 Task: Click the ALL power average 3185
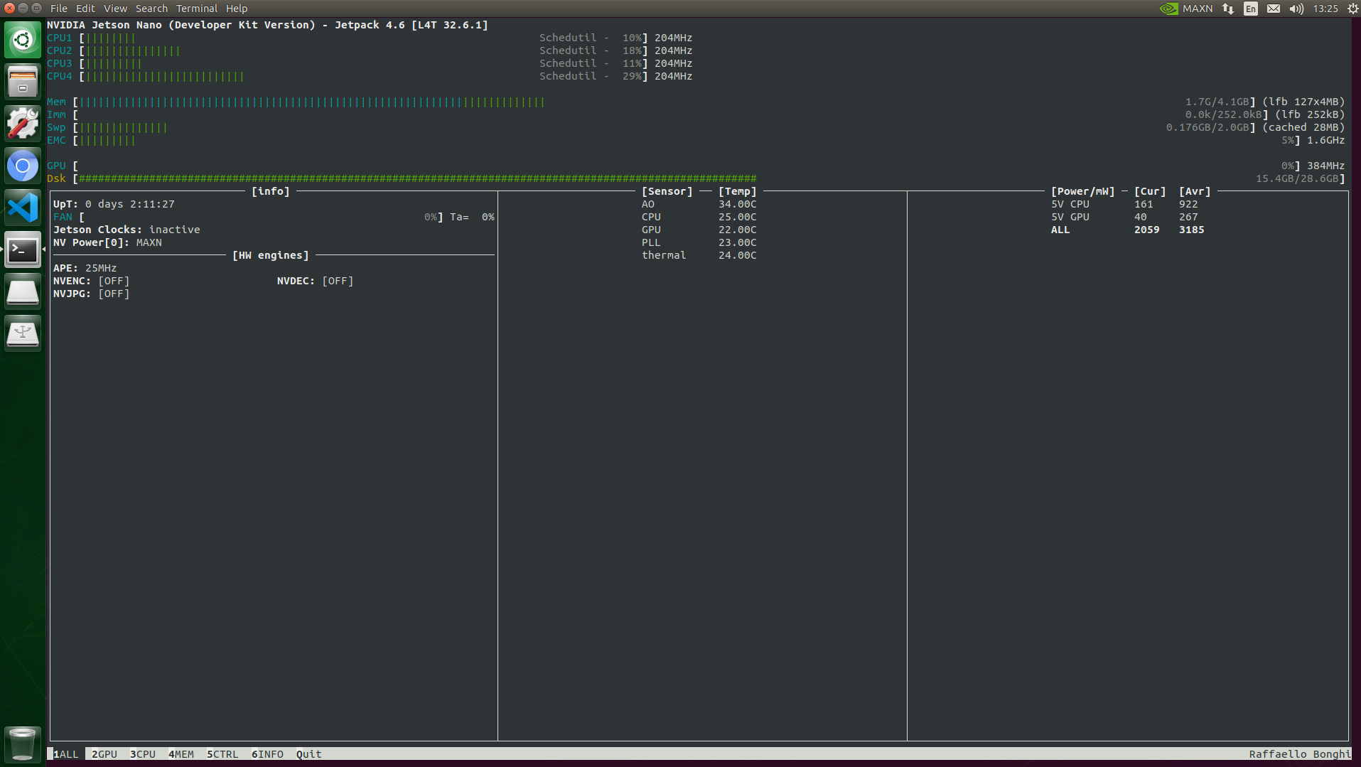1191,230
